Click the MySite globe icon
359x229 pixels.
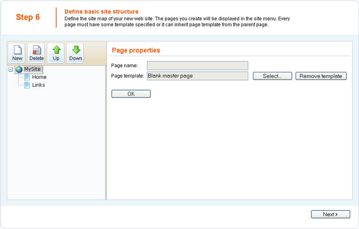point(19,69)
